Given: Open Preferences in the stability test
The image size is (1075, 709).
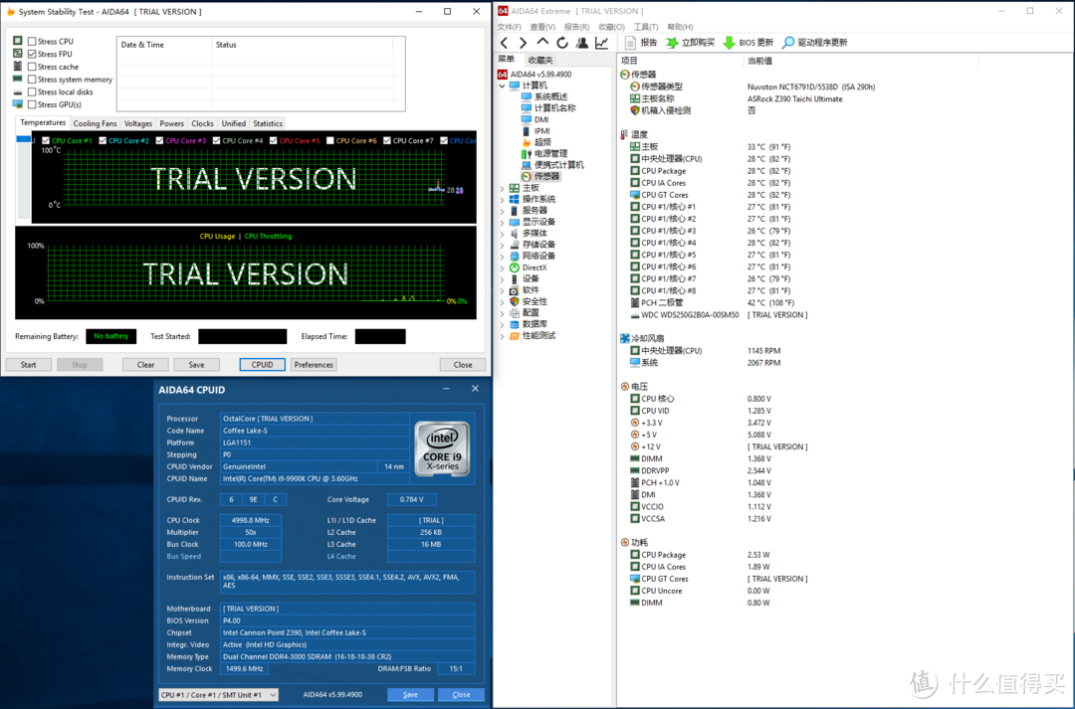Looking at the screenshot, I should click(314, 364).
